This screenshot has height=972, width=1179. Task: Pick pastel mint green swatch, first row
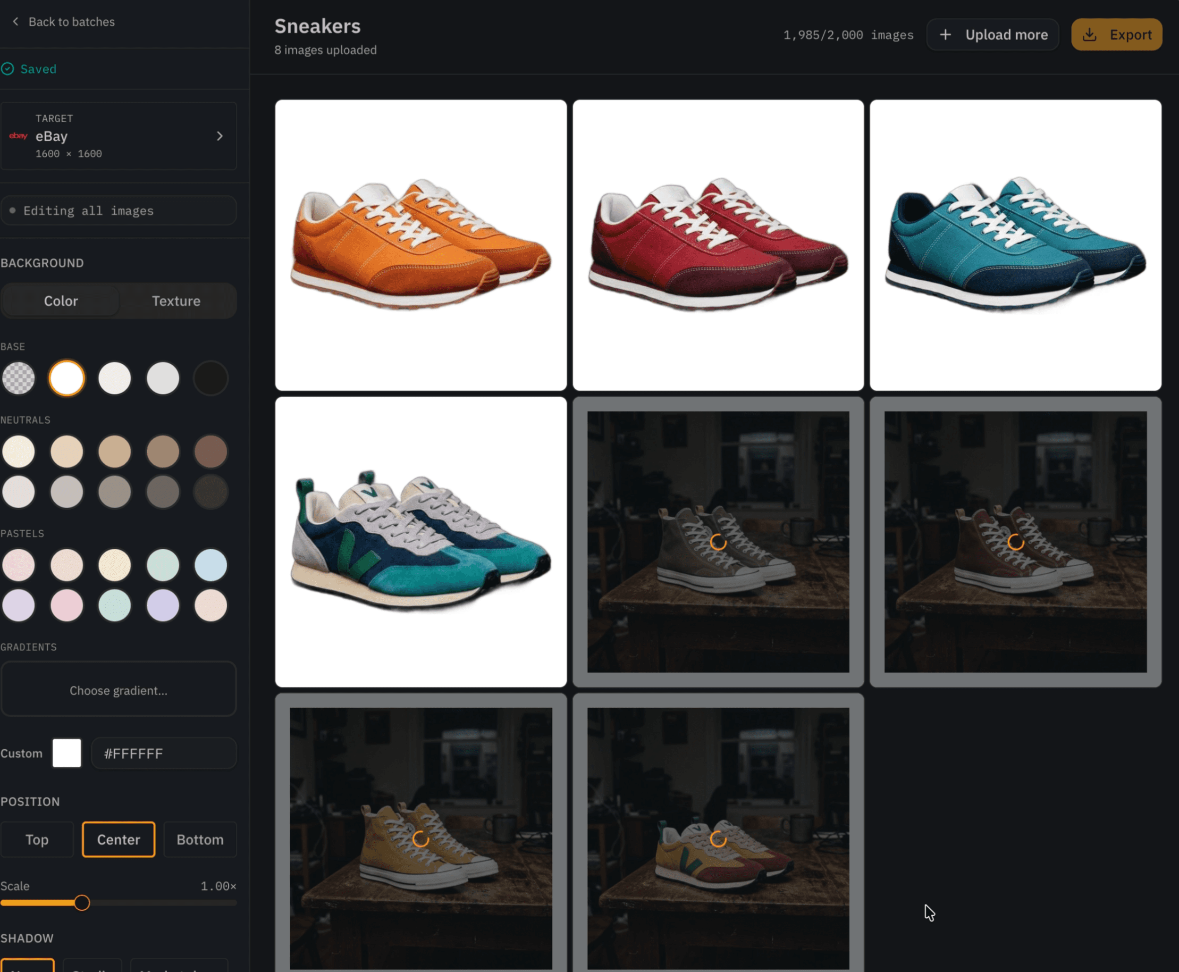[x=163, y=565]
